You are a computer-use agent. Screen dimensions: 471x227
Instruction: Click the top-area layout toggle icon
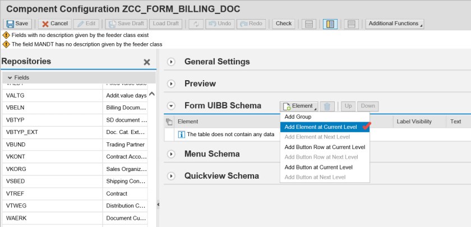(308, 24)
